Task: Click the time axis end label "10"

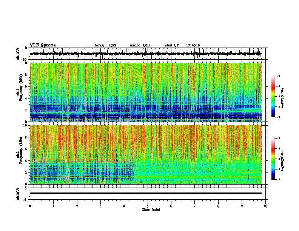Action: 265,206
